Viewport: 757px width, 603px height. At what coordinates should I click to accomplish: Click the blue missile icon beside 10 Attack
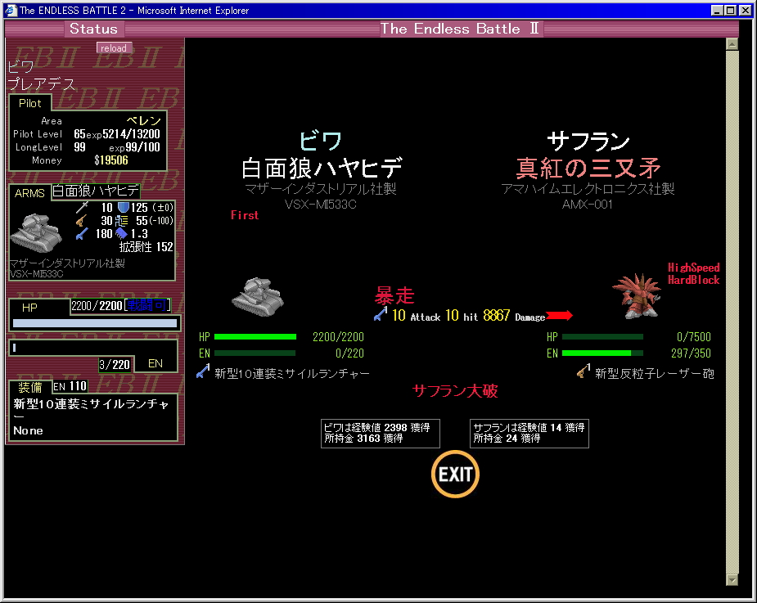click(x=381, y=315)
